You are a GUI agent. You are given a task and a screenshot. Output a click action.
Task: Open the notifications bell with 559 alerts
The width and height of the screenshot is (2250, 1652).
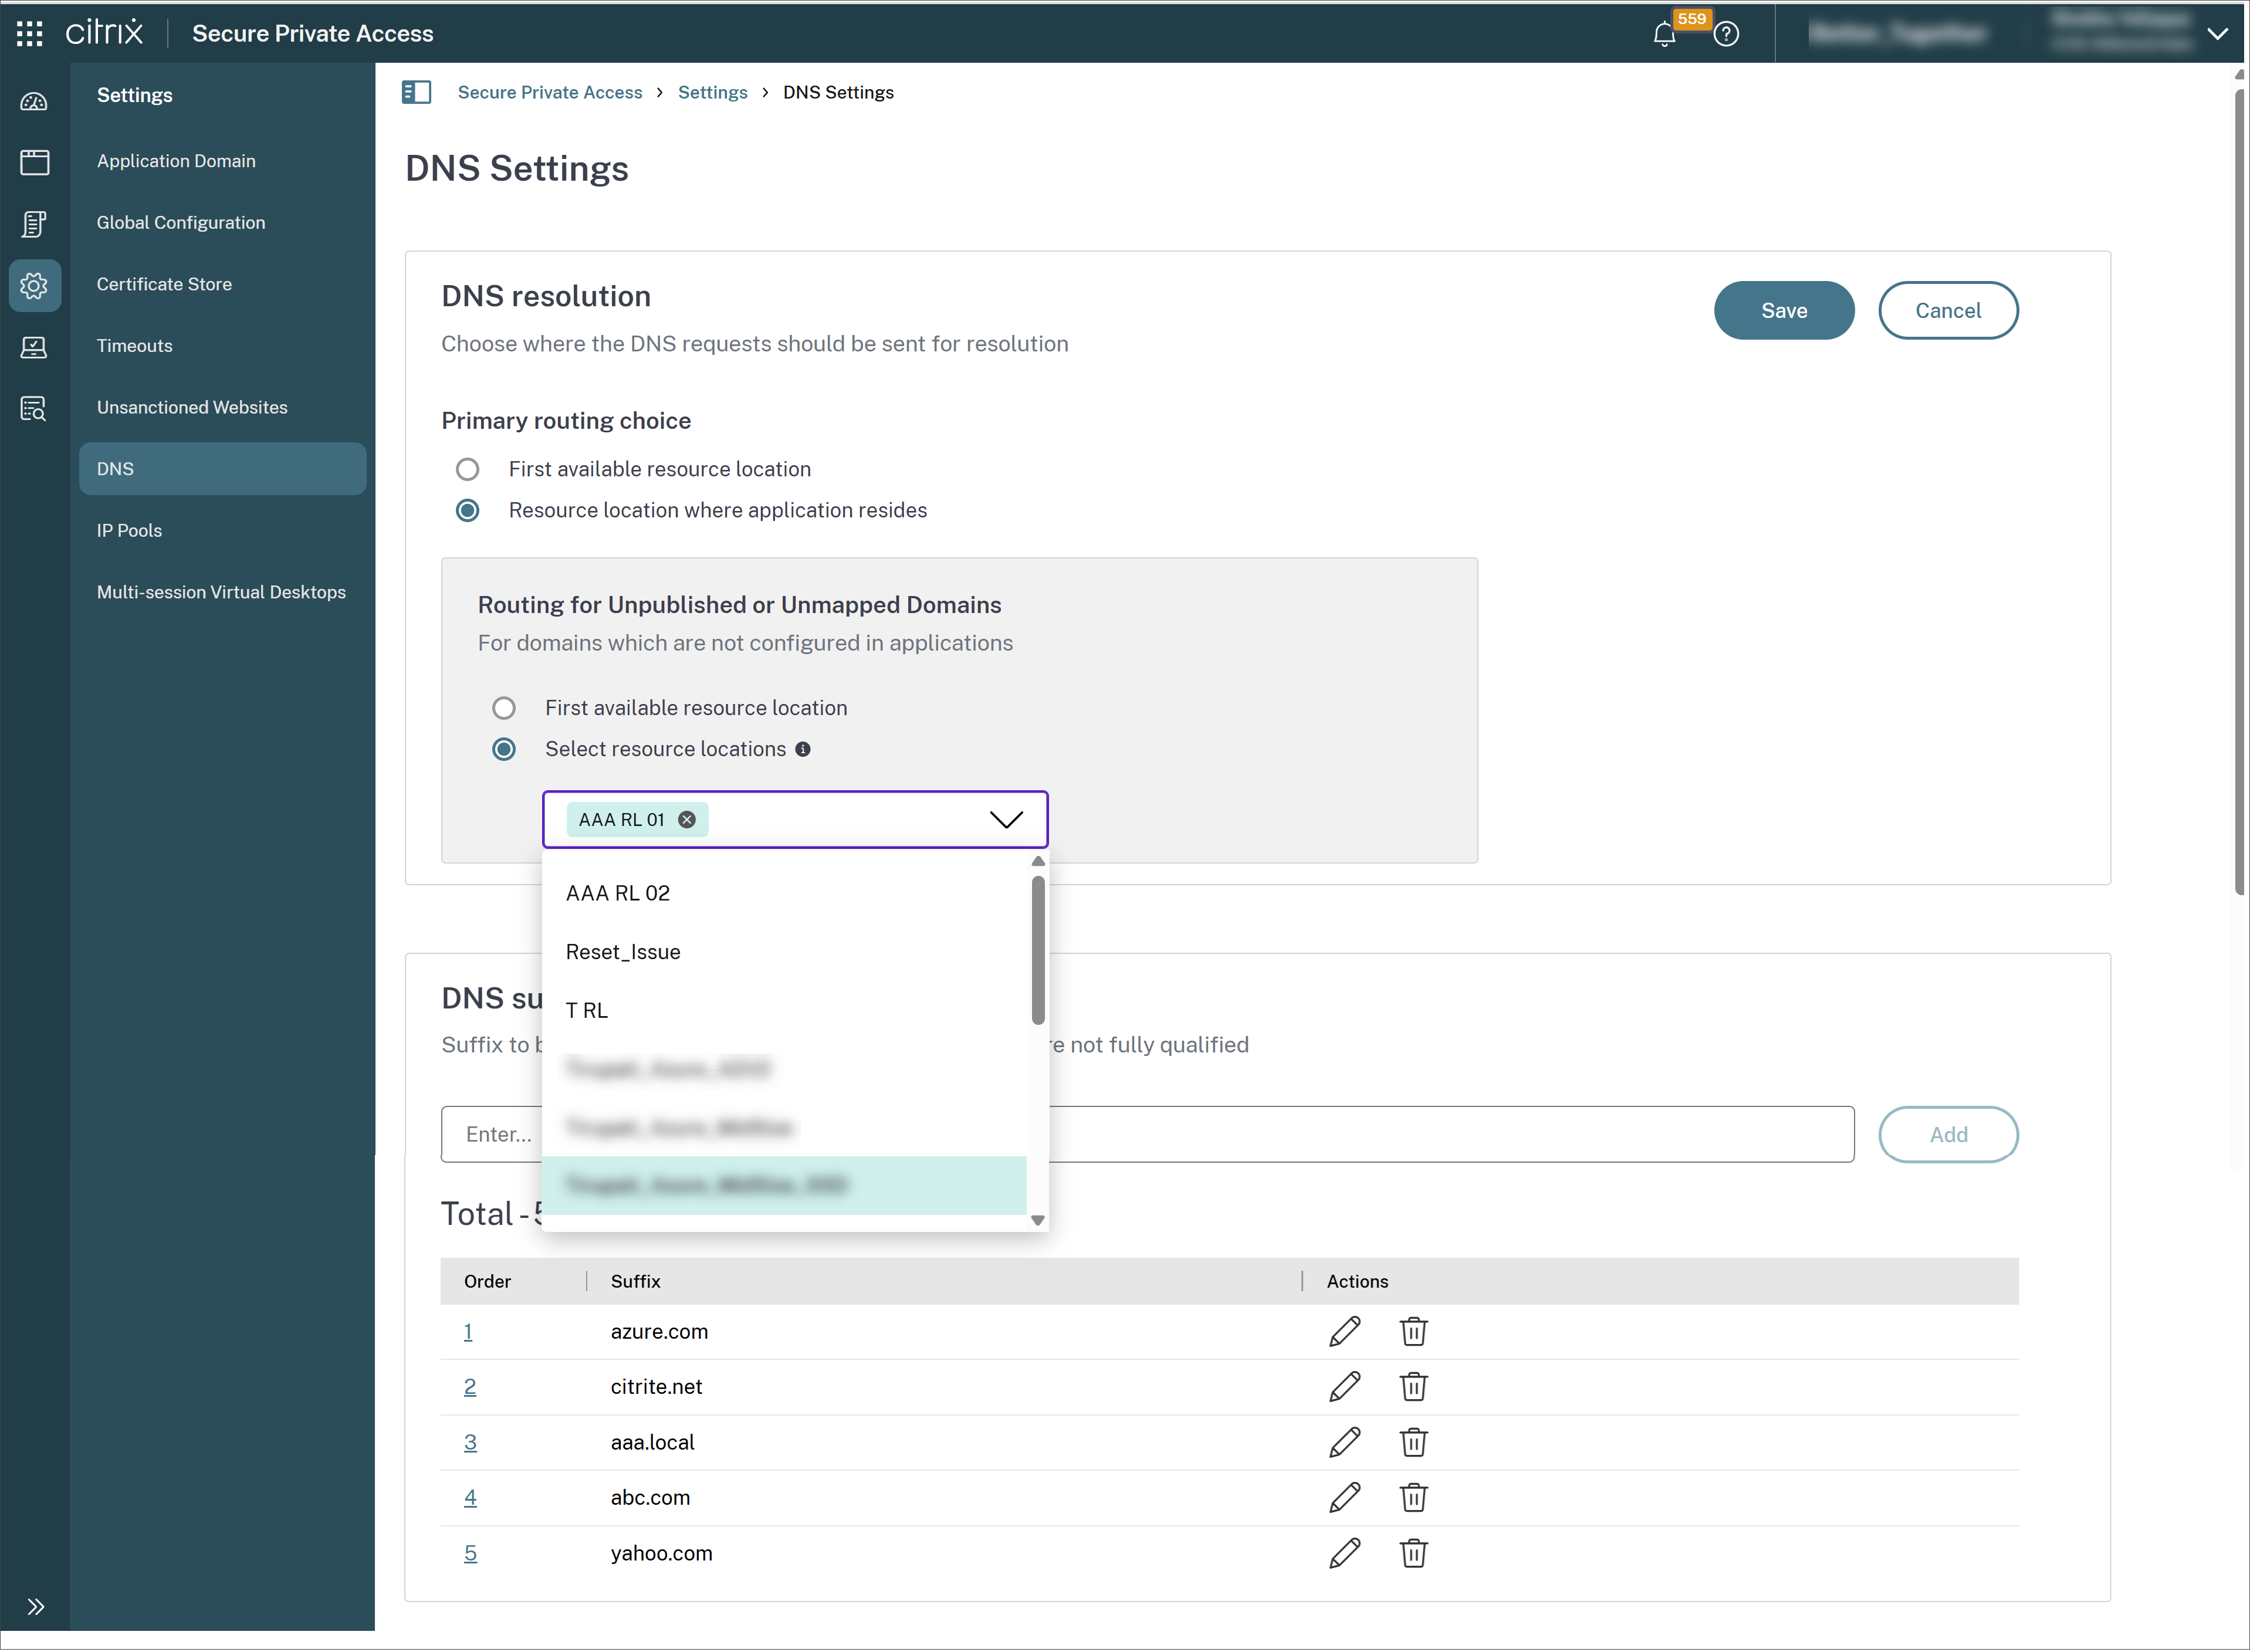point(1663,33)
